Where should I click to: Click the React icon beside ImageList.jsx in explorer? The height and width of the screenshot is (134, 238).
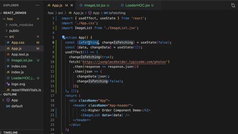pos(8,60)
